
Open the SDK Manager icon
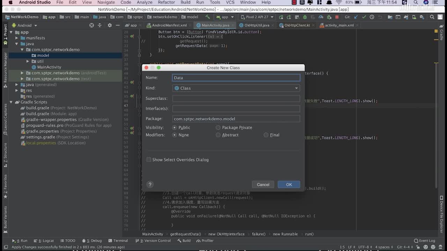[x=422, y=17]
